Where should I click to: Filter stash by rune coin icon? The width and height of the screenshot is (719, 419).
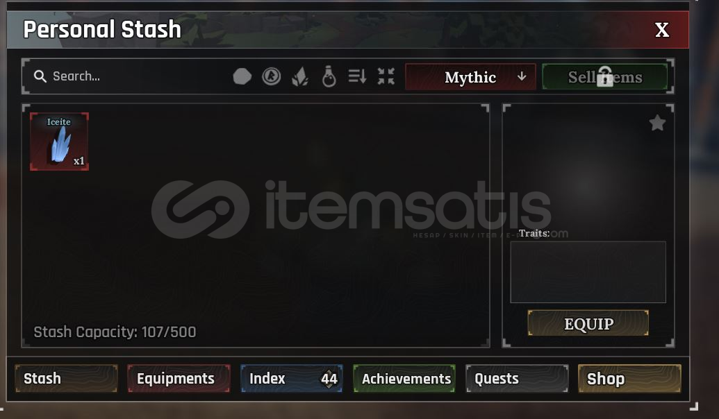pyautogui.click(x=271, y=76)
